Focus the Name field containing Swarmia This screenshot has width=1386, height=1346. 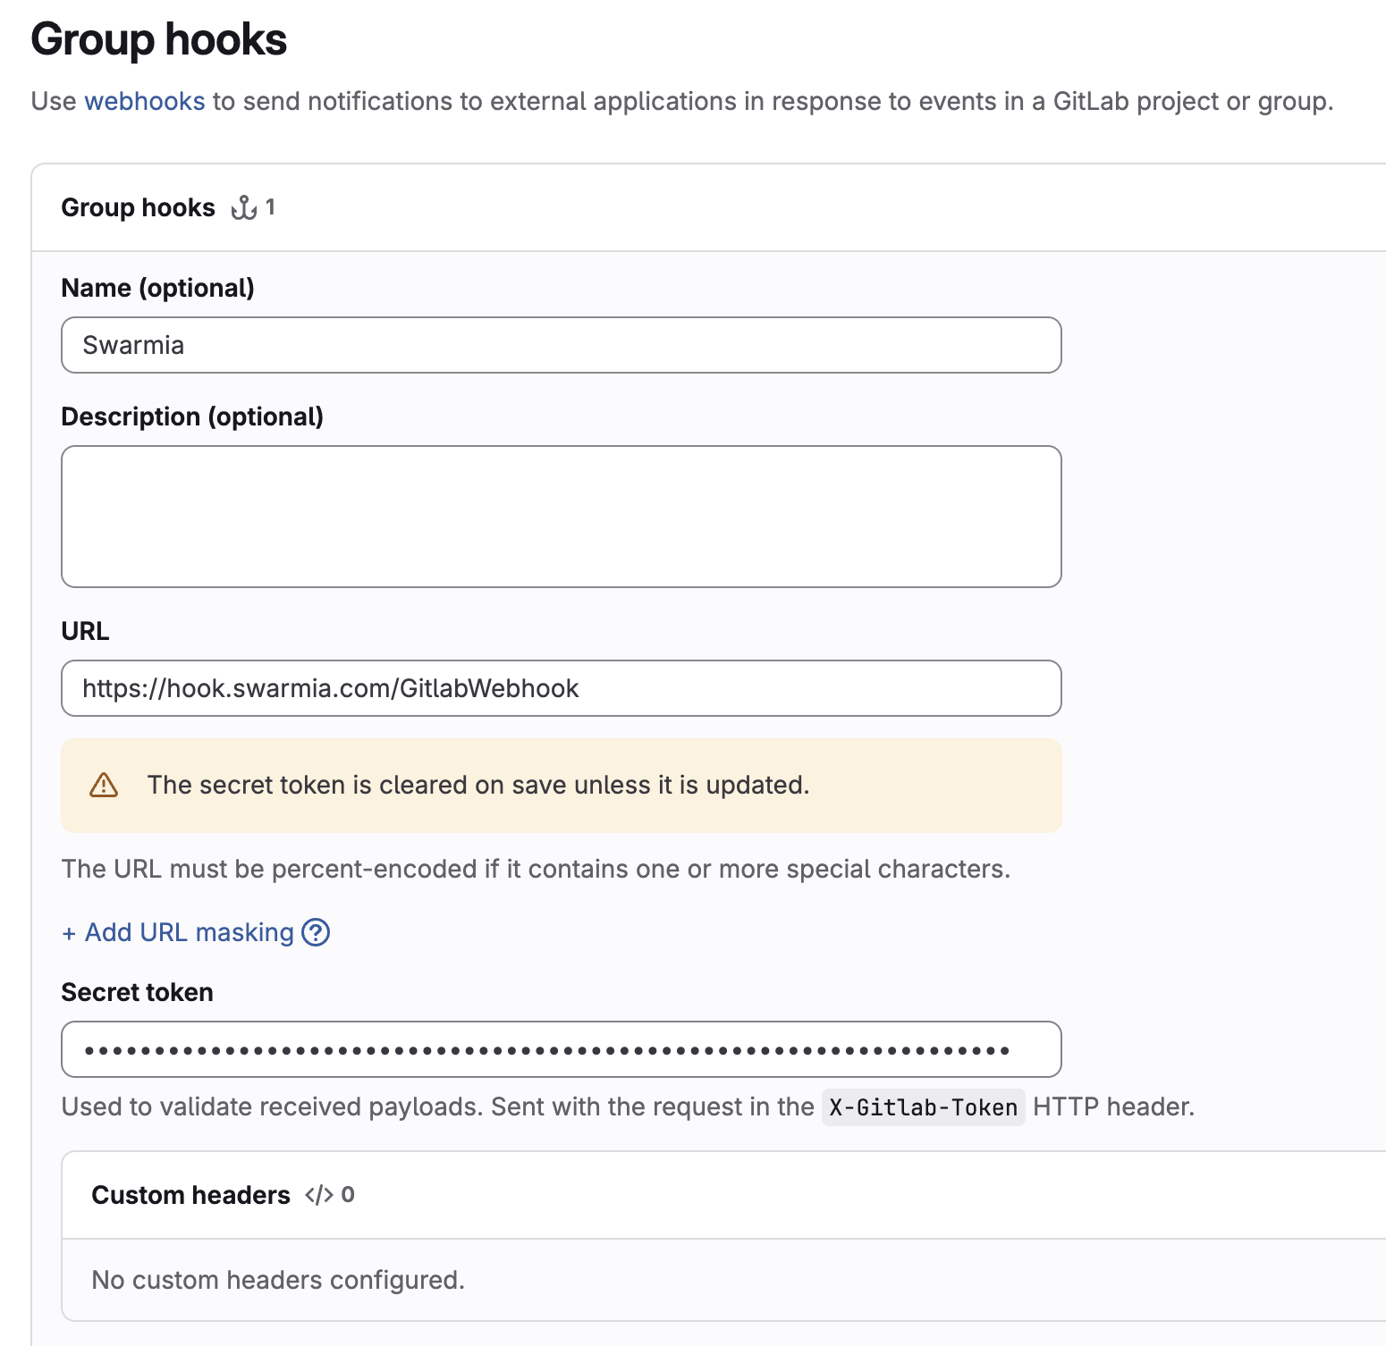[x=561, y=345]
